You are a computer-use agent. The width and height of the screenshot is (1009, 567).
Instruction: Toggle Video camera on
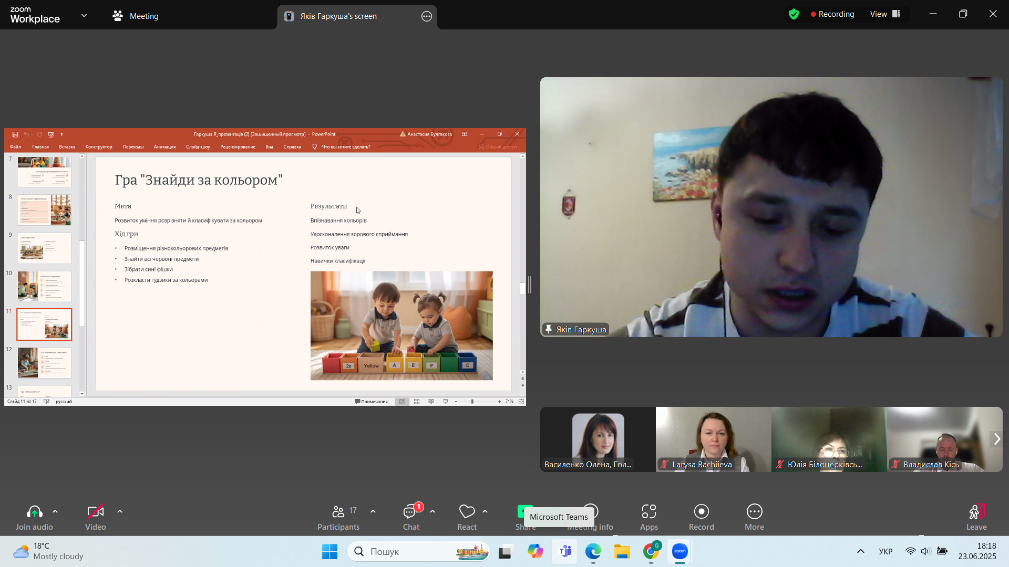tap(96, 518)
